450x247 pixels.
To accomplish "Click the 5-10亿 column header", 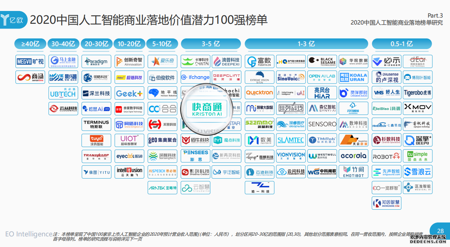I will click(162, 44).
